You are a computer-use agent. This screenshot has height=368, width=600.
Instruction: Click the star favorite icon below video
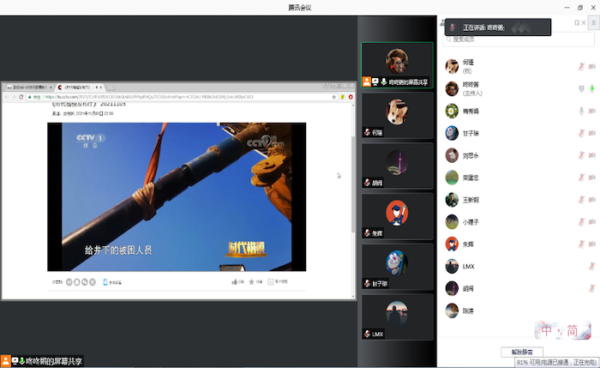[x=251, y=282]
